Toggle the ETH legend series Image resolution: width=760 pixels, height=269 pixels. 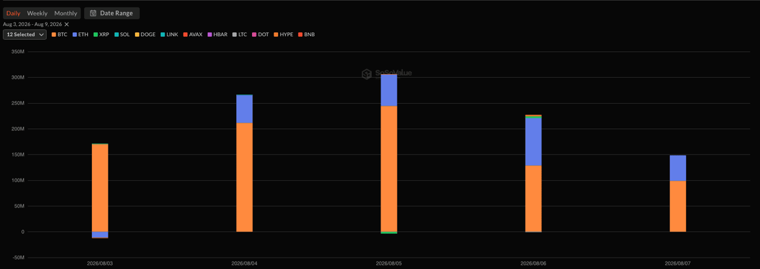point(80,35)
